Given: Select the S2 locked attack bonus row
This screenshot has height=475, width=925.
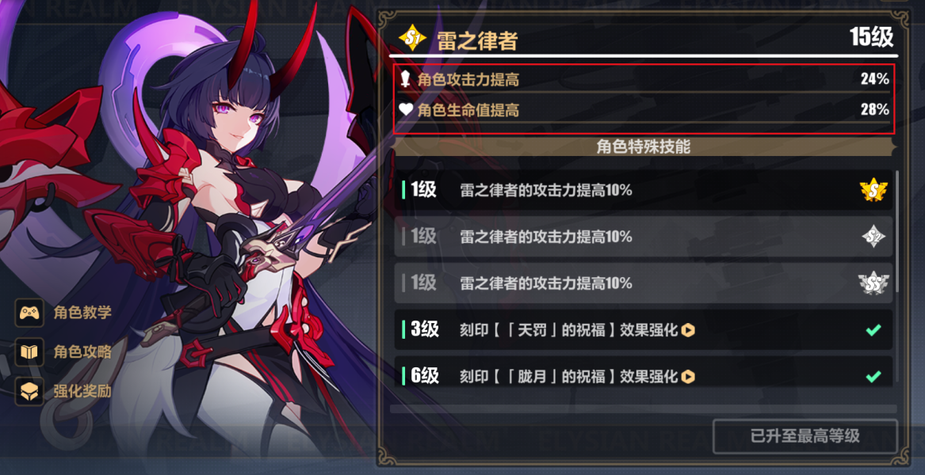Looking at the screenshot, I should [x=643, y=237].
